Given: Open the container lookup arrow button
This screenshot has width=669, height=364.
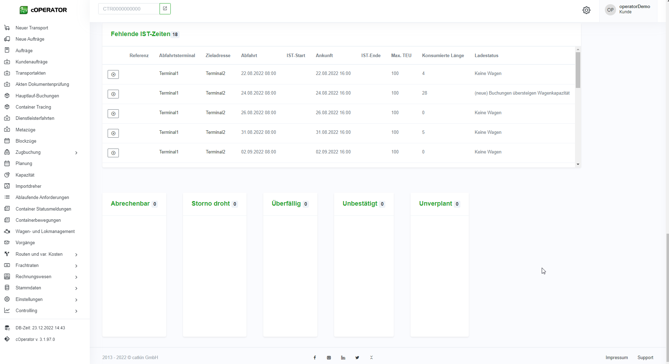Looking at the screenshot, I should [165, 9].
